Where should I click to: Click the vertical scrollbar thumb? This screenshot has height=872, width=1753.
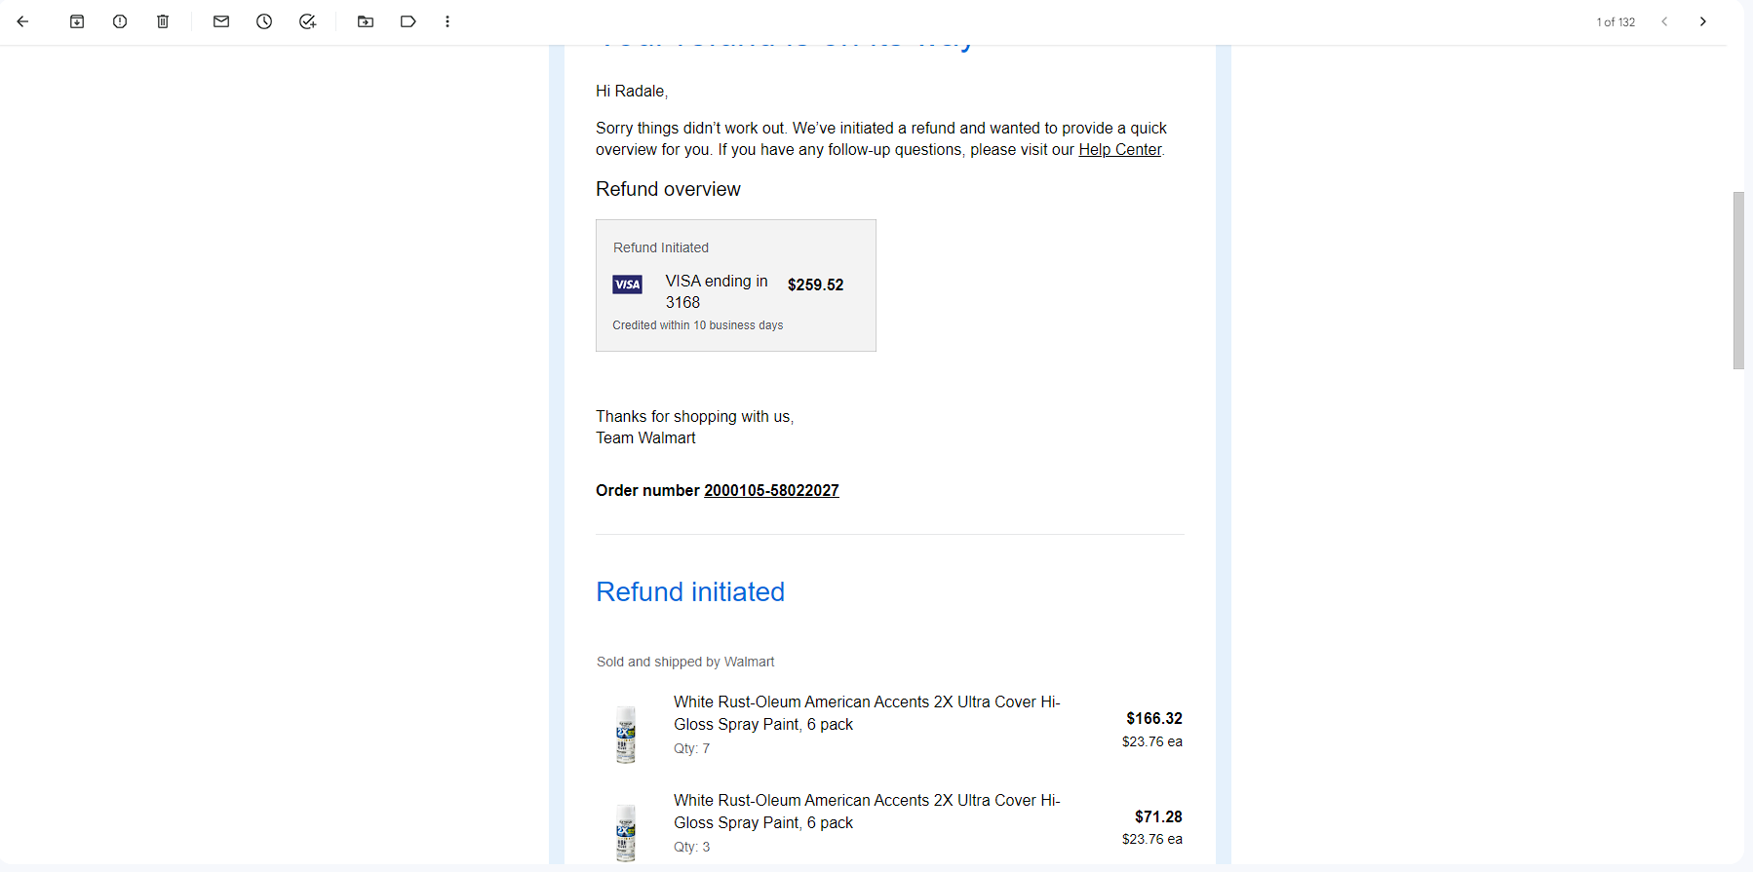[1738, 281]
